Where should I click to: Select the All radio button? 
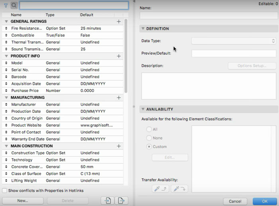click(x=149, y=129)
